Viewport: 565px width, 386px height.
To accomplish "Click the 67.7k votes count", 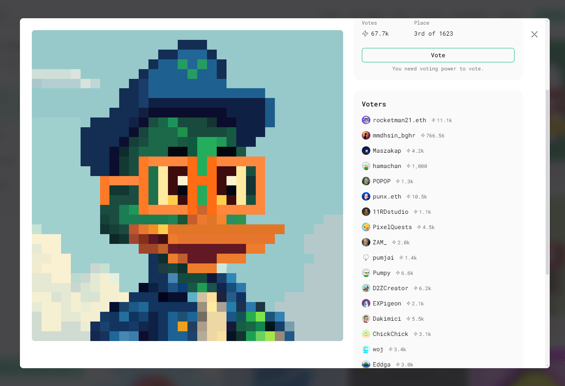I will click(380, 34).
